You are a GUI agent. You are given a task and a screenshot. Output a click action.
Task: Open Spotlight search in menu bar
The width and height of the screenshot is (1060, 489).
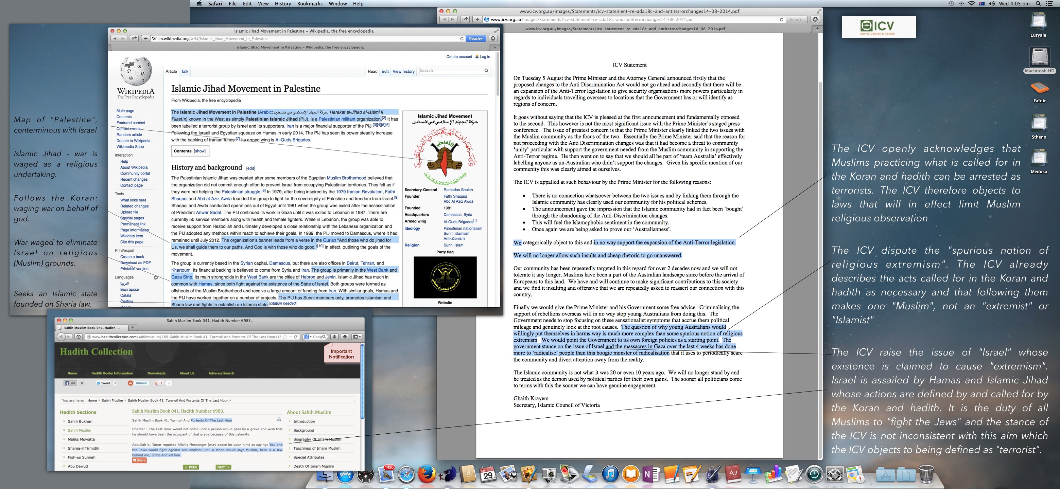pos(1038,4)
